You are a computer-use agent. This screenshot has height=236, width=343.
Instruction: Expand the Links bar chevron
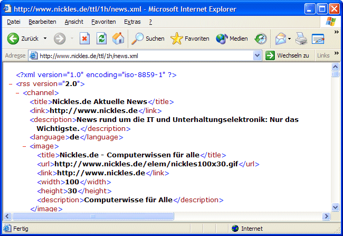pyautogui.click(x=337, y=53)
